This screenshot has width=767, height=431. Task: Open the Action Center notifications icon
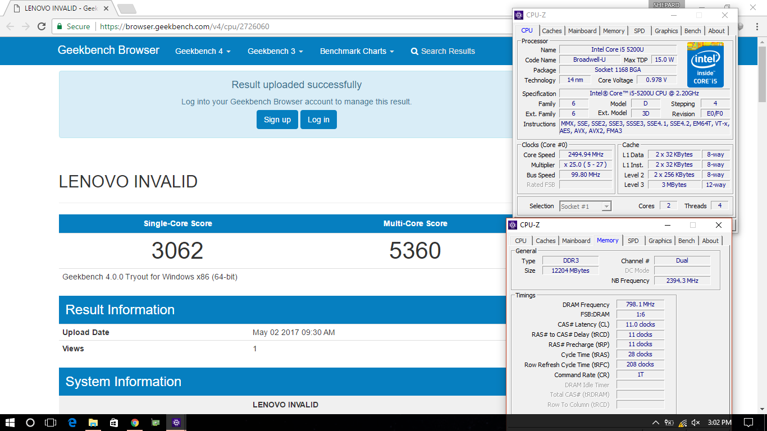pyautogui.click(x=748, y=423)
